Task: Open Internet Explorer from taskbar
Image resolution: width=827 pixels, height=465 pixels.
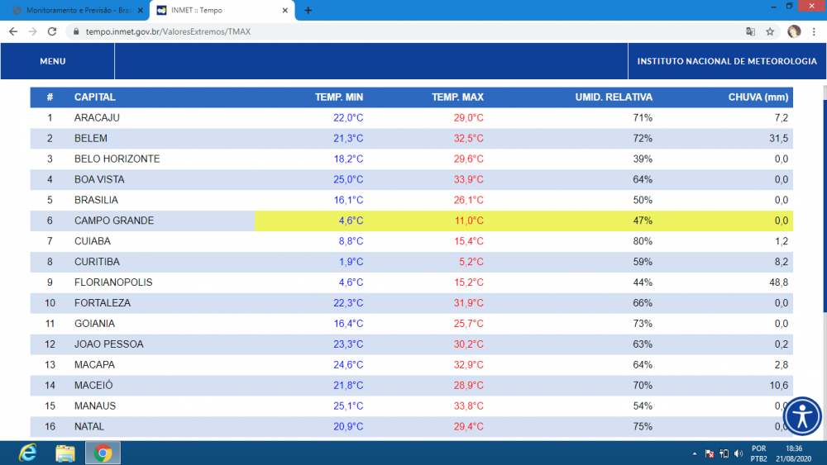Action: pos(28,453)
